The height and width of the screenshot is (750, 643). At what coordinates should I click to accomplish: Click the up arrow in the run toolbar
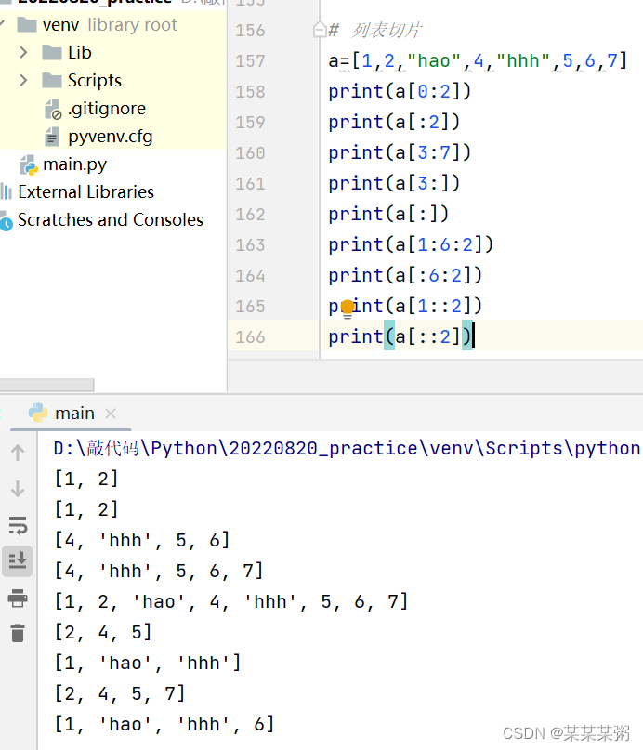[18, 452]
